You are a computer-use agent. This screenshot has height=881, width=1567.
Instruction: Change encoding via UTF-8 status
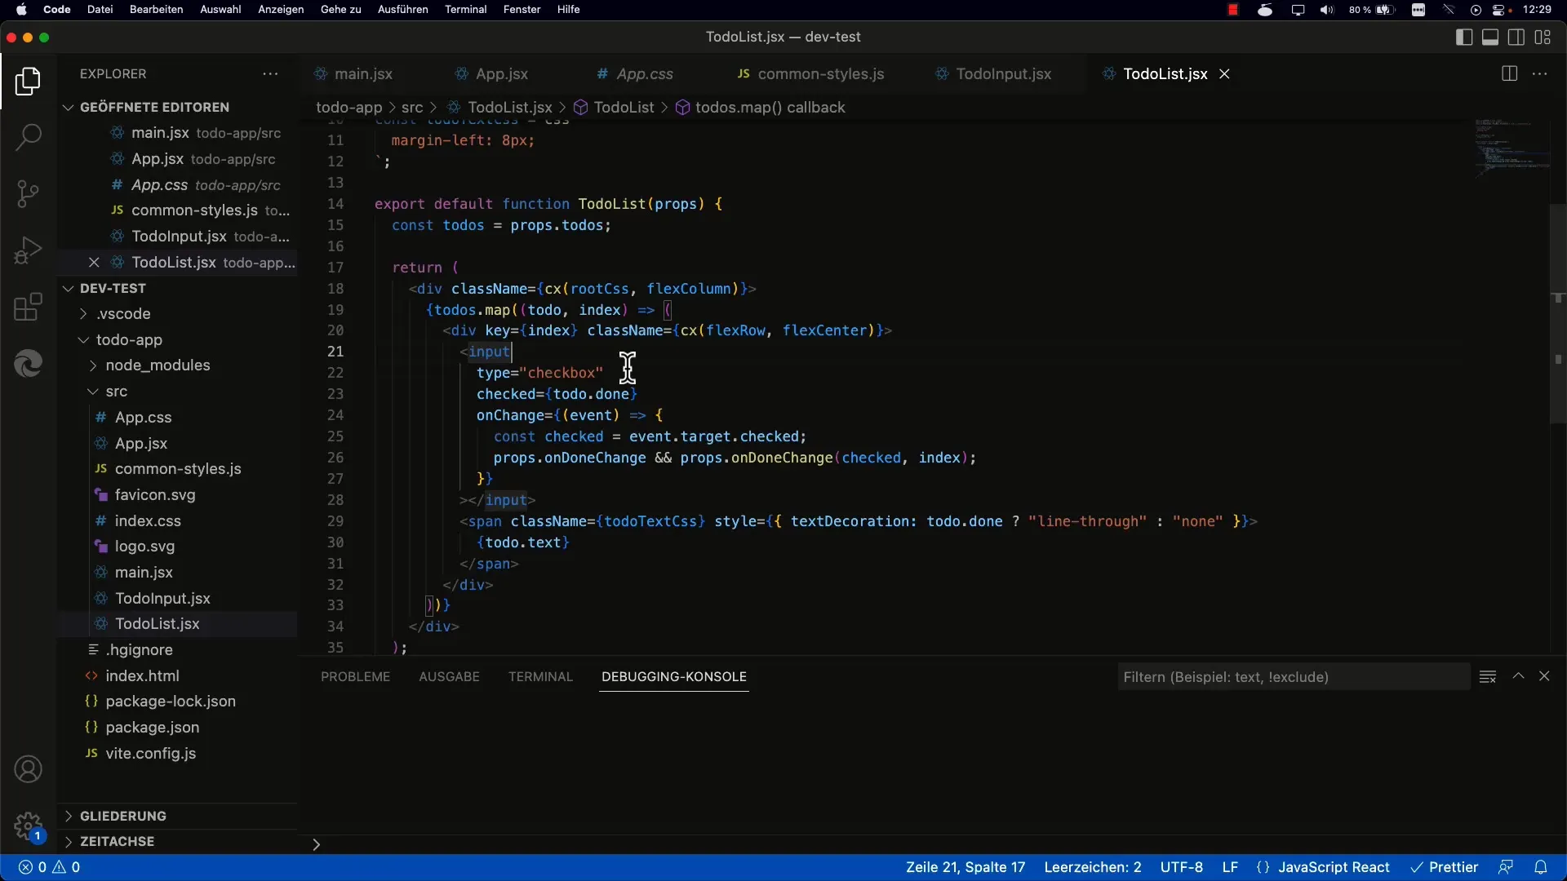[x=1181, y=867]
